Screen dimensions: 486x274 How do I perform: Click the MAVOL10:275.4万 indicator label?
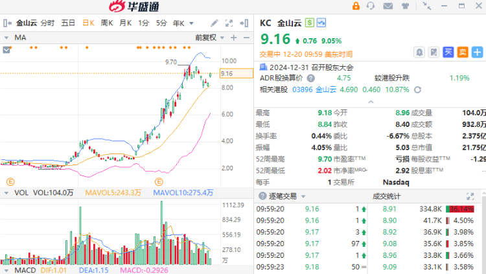point(183,193)
